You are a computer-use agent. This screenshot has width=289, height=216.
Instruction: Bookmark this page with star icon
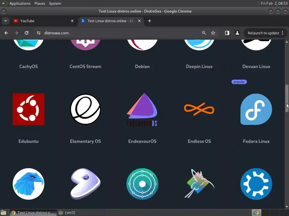tap(213, 33)
